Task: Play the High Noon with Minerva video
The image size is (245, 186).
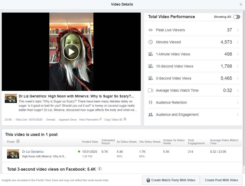Action: coord(71,52)
